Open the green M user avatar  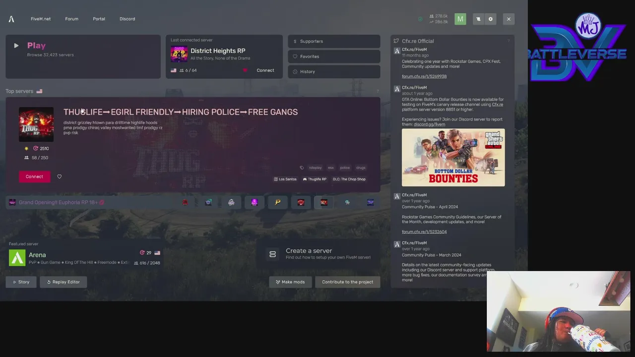coord(460,19)
